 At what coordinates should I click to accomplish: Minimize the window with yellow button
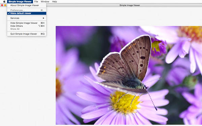click(5, 5)
